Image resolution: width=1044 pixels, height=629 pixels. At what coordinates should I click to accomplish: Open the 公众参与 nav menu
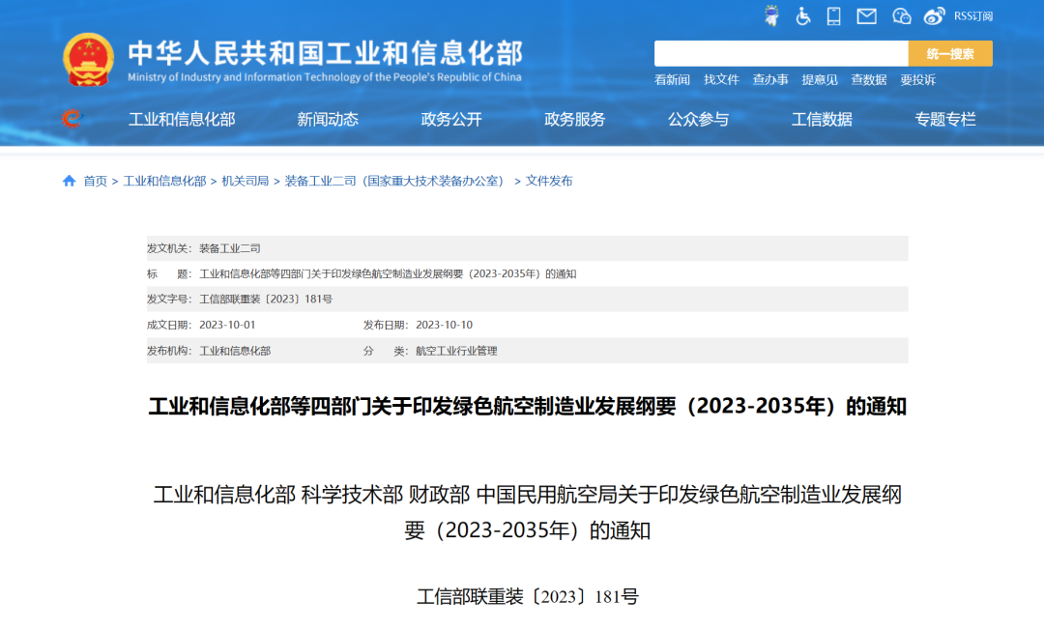tap(699, 119)
